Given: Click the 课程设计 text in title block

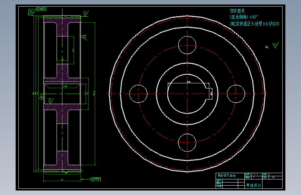Looking at the screenshot, I should coord(253,185).
